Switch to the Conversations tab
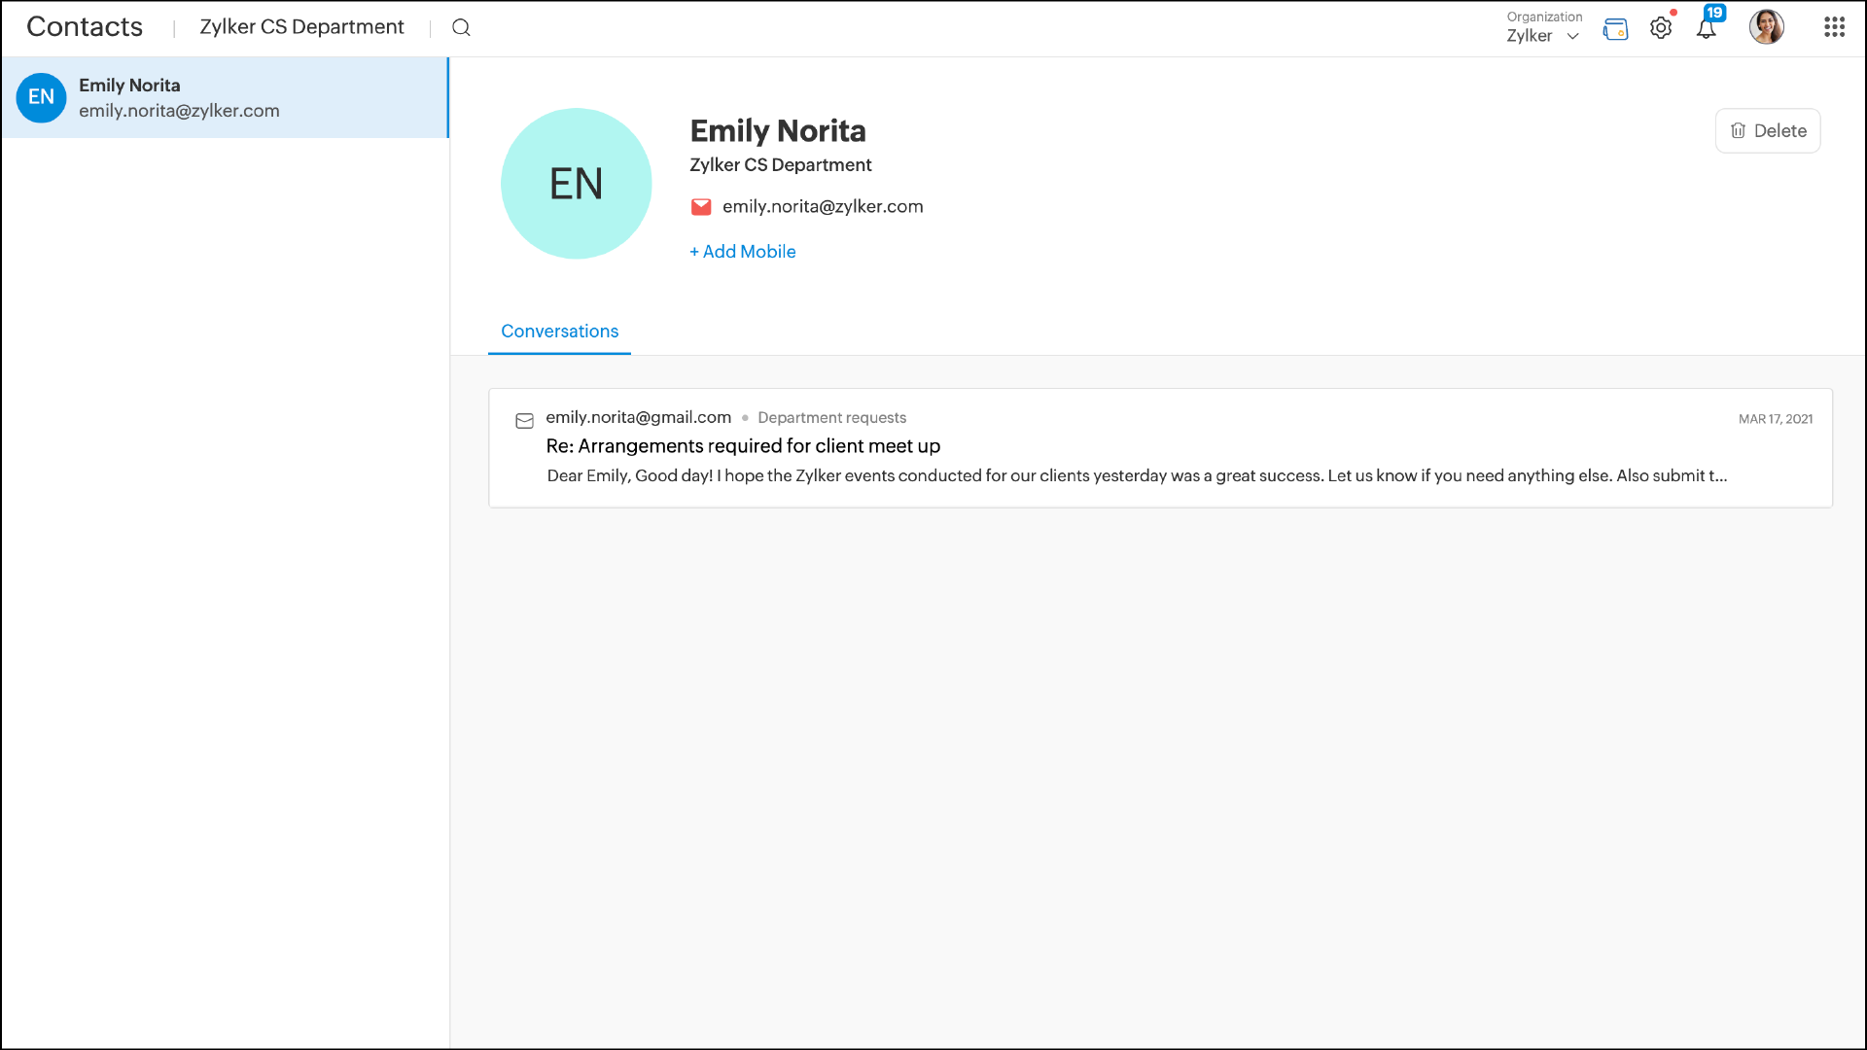 point(559,332)
